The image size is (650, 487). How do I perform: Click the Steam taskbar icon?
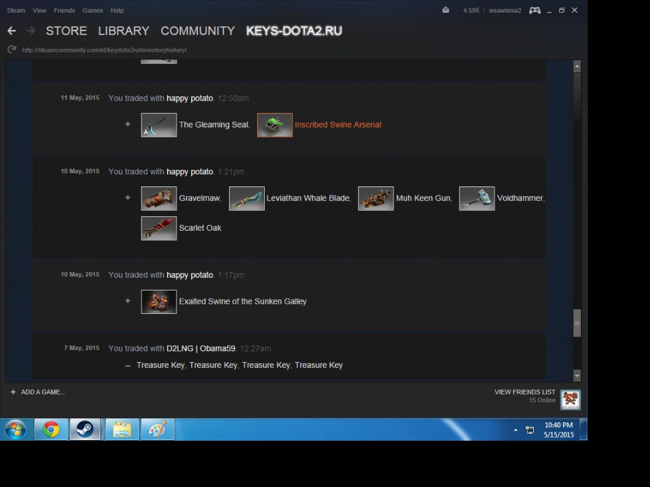coord(85,429)
